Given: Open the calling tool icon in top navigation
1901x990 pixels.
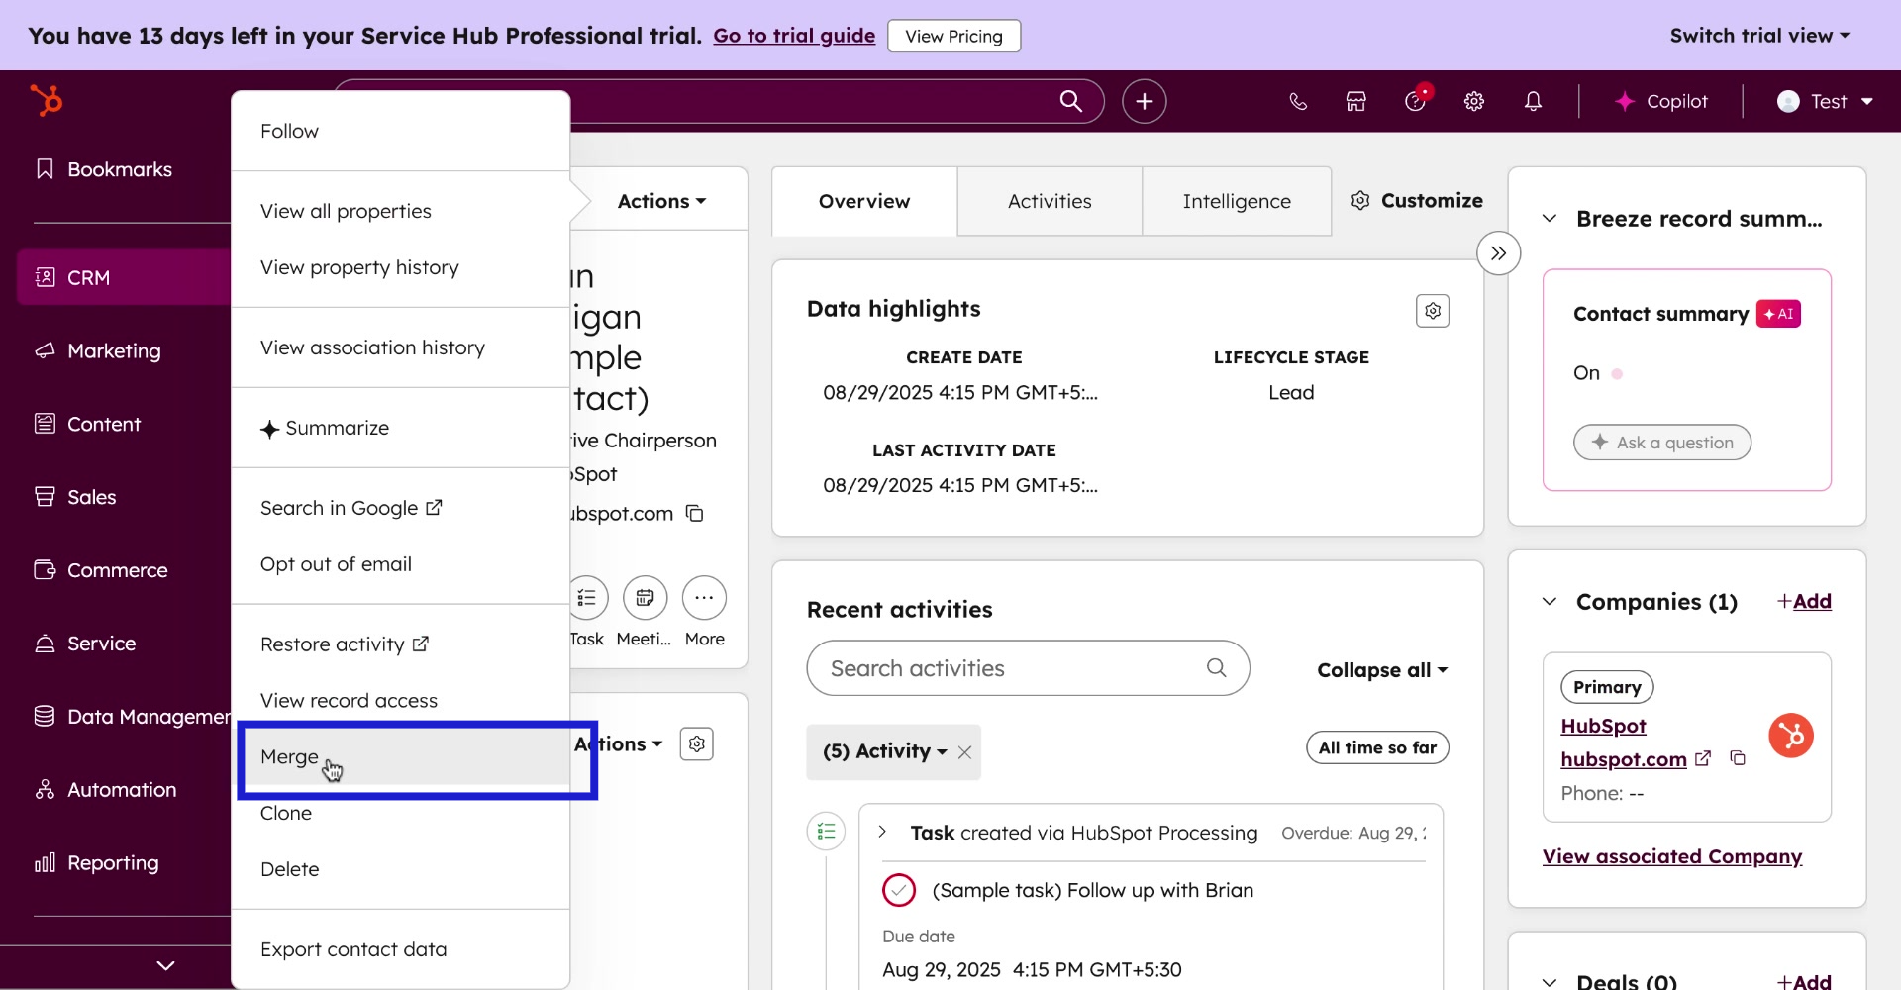Looking at the screenshot, I should [x=1297, y=101].
